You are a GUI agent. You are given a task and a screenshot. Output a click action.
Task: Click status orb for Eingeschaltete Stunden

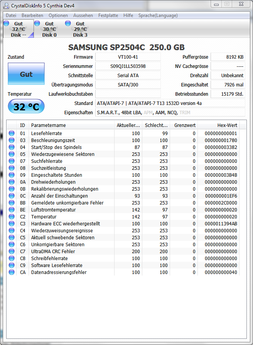pyautogui.click(x=12, y=175)
